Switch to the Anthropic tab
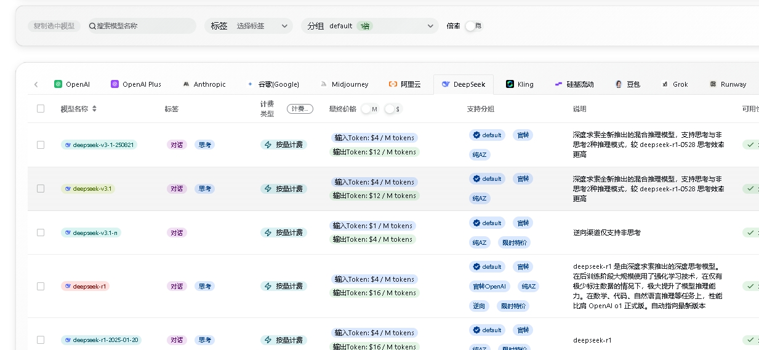Image resolution: width=759 pixels, height=350 pixels. point(204,84)
